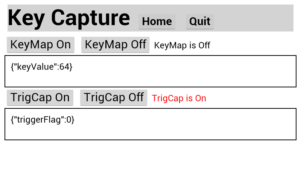The width and height of the screenshot is (301, 180).
Task: Click the Key Capture page title
Action: 69,18
